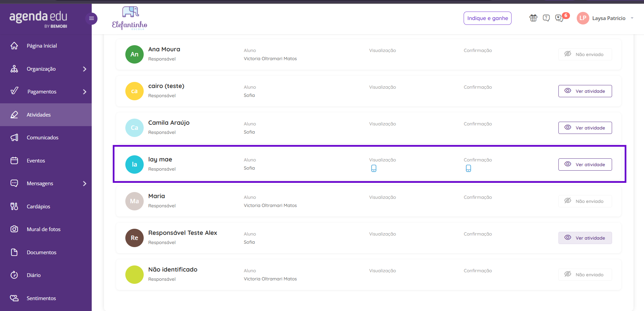The image size is (644, 311).
Task: Click Não enviado button for Não identificado
Action: coord(585,275)
